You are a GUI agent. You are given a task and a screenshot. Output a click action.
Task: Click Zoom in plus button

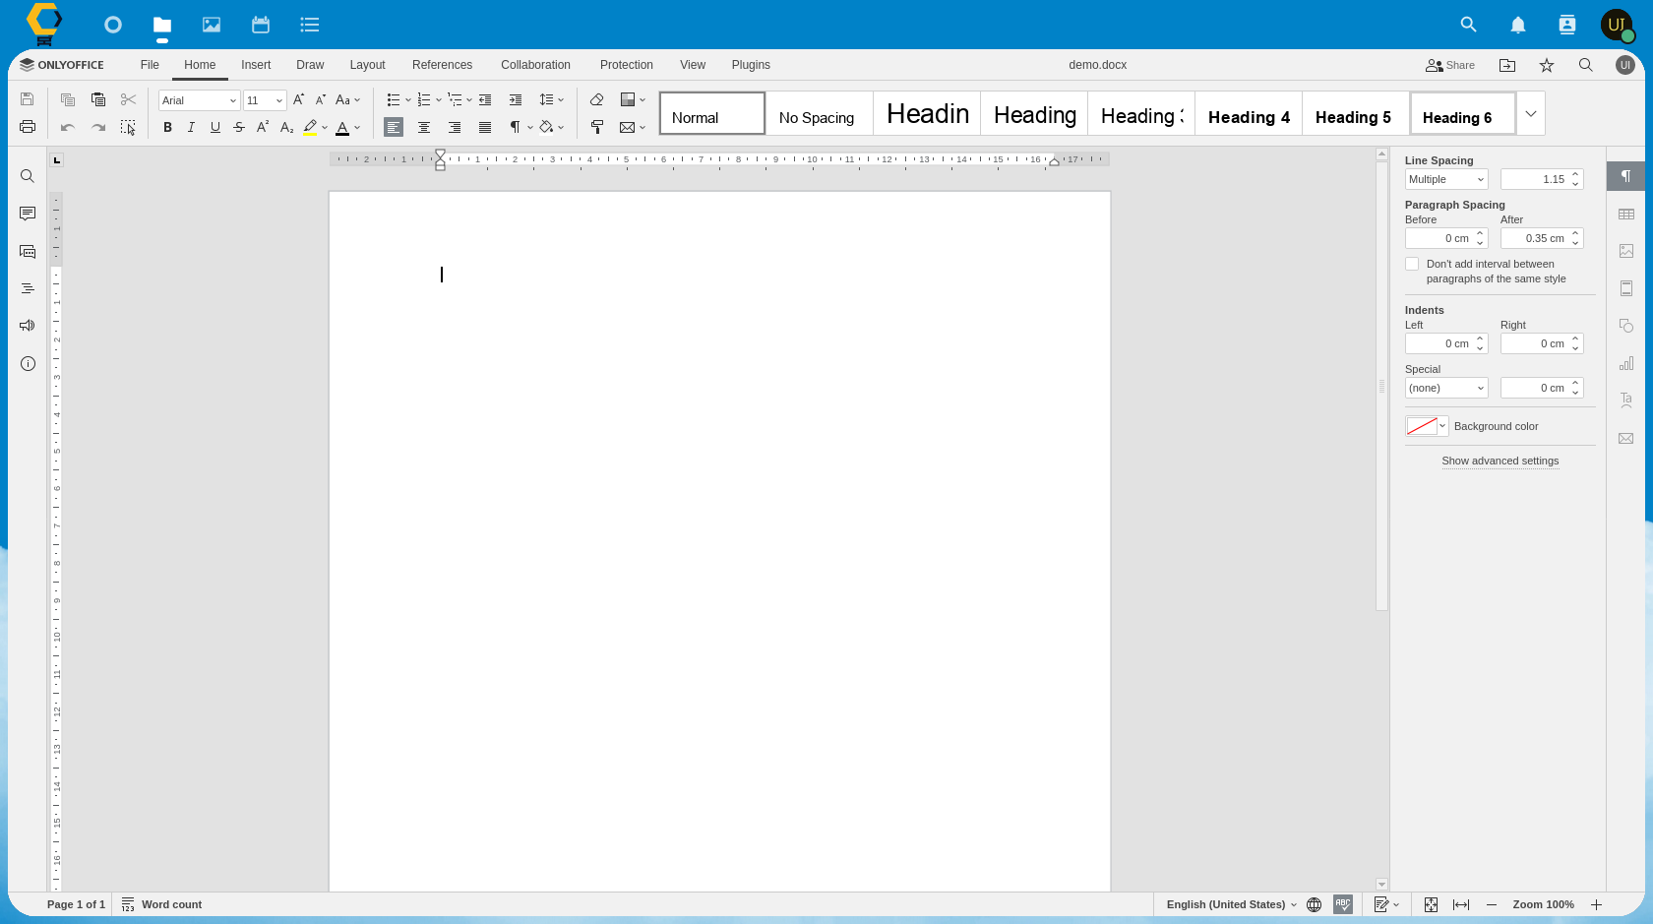coord(1596,904)
